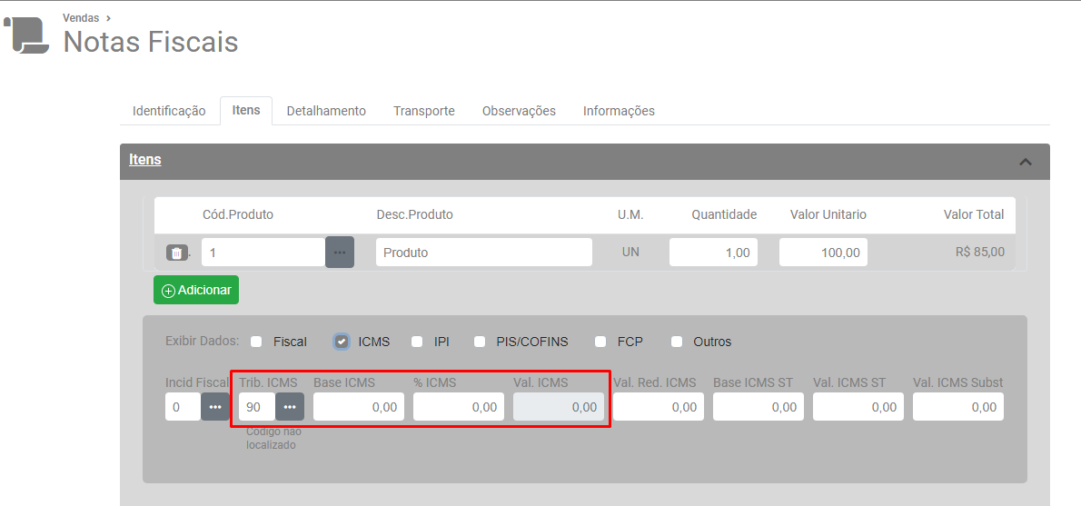Click the Notas Fiscais page title
Viewport: 1081px width, 506px height.
click(150, 42)
